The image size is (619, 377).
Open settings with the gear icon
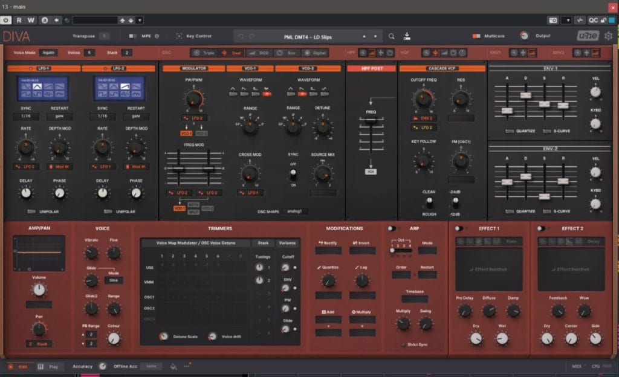pos(608,36)
